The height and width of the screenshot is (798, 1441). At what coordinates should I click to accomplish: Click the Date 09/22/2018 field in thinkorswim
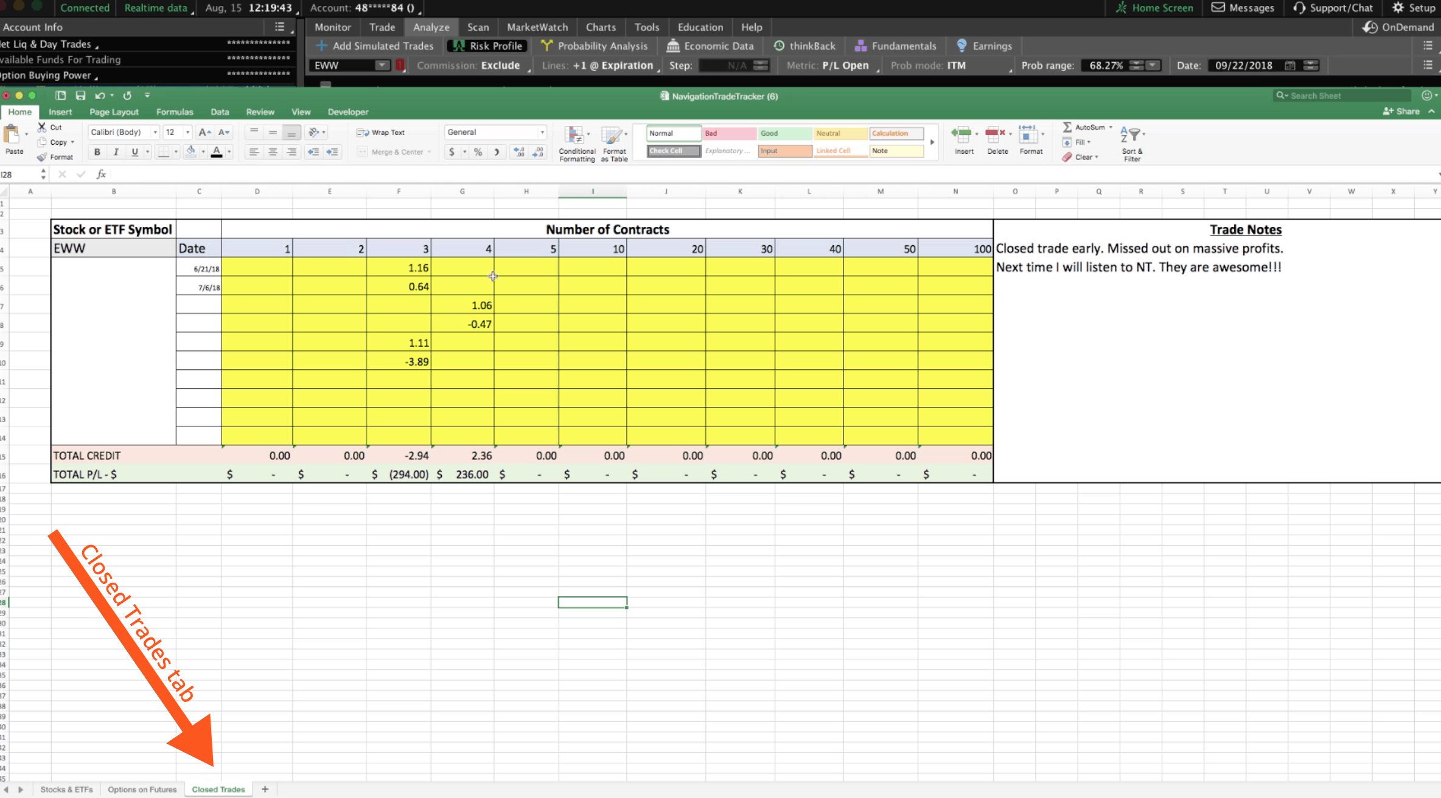(x=1244, y=65)
